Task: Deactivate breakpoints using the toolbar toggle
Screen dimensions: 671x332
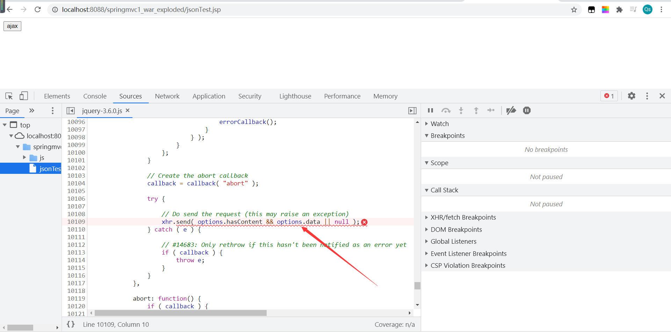Action: 511,110
